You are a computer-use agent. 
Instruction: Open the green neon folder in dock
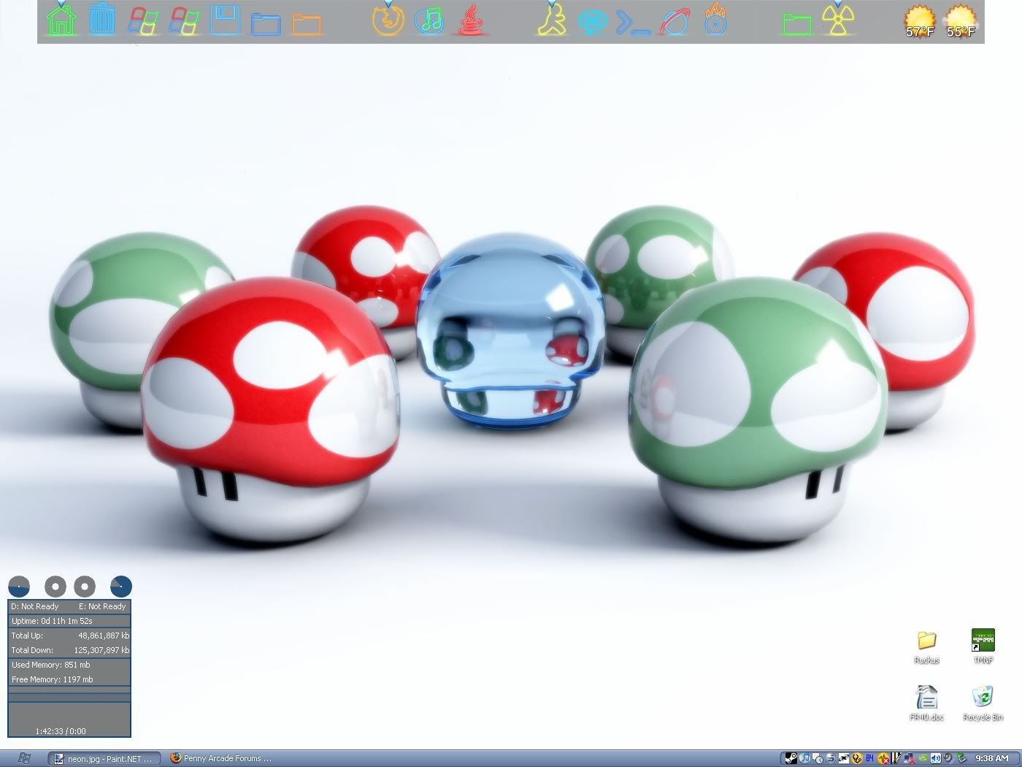click(x=796, y=23)
